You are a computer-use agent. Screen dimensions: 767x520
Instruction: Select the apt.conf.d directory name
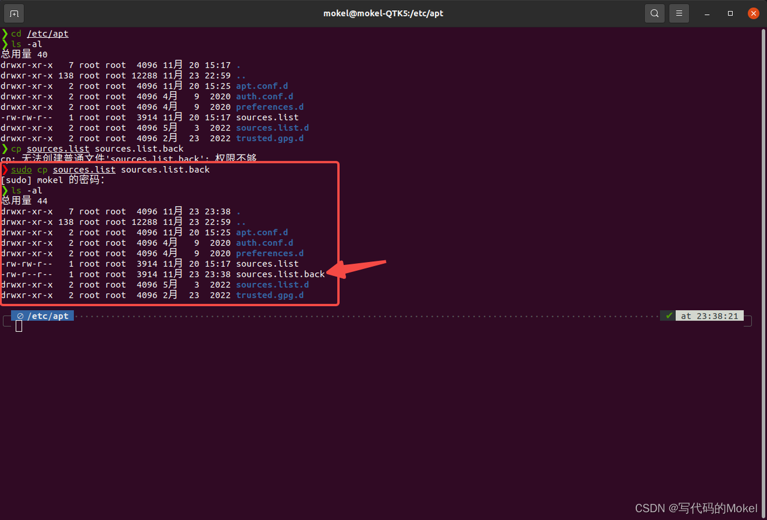(x=262, y=232)
